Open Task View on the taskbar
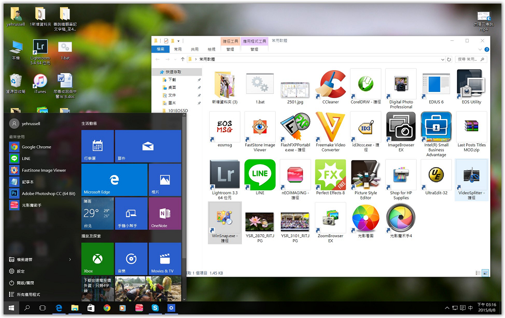This screenshot has height=318, width=505. point(42,308)
